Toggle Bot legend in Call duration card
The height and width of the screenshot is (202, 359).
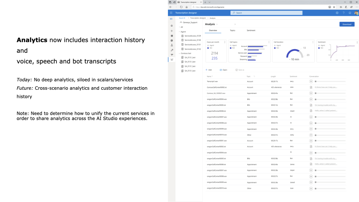pyautogui.click(x=277, y=48)
